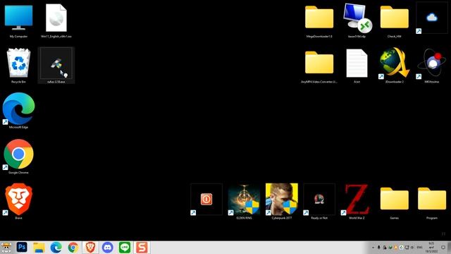The width and height of the screenshot is (451, 254).
Task: Select the AnyMP4 Video Converter folder
Action: pos(319,64)
